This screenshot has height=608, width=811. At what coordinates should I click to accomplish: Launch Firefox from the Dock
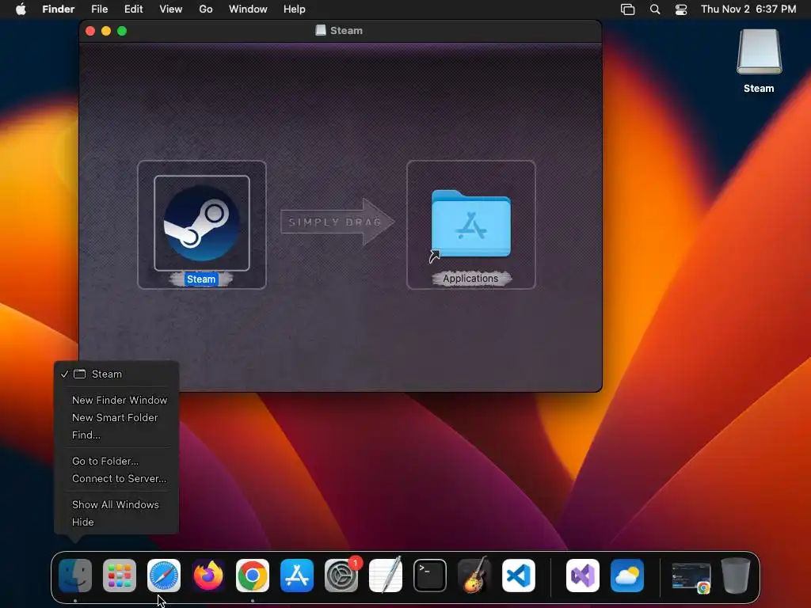click(208, 576)
